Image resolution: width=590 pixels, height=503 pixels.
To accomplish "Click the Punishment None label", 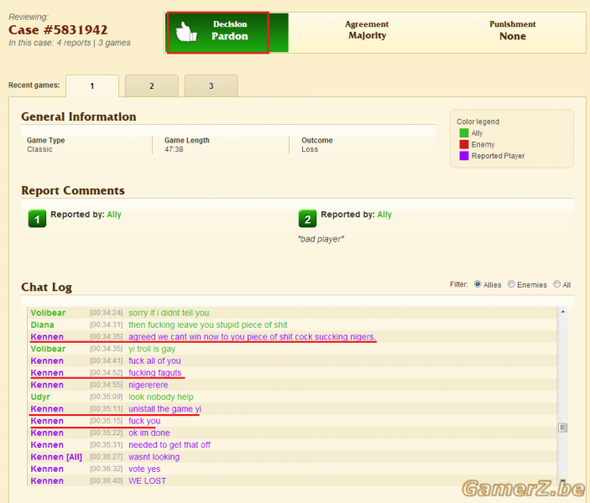I will (513, 30).
